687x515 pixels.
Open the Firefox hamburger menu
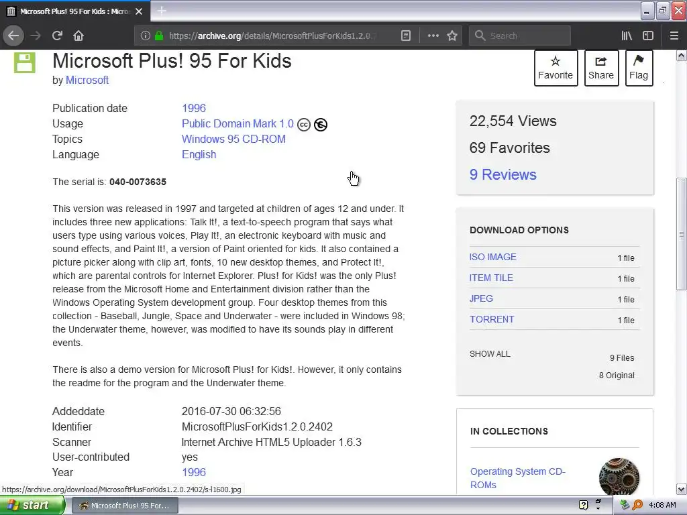click(x=674, y=36)
